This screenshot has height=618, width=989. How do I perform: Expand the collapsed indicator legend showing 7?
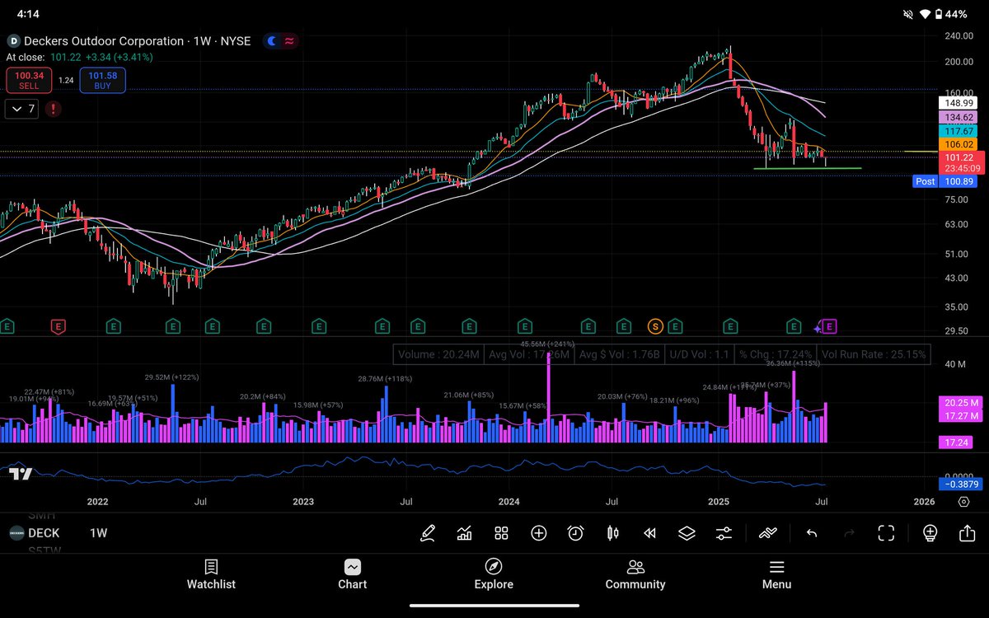point(22,109)
